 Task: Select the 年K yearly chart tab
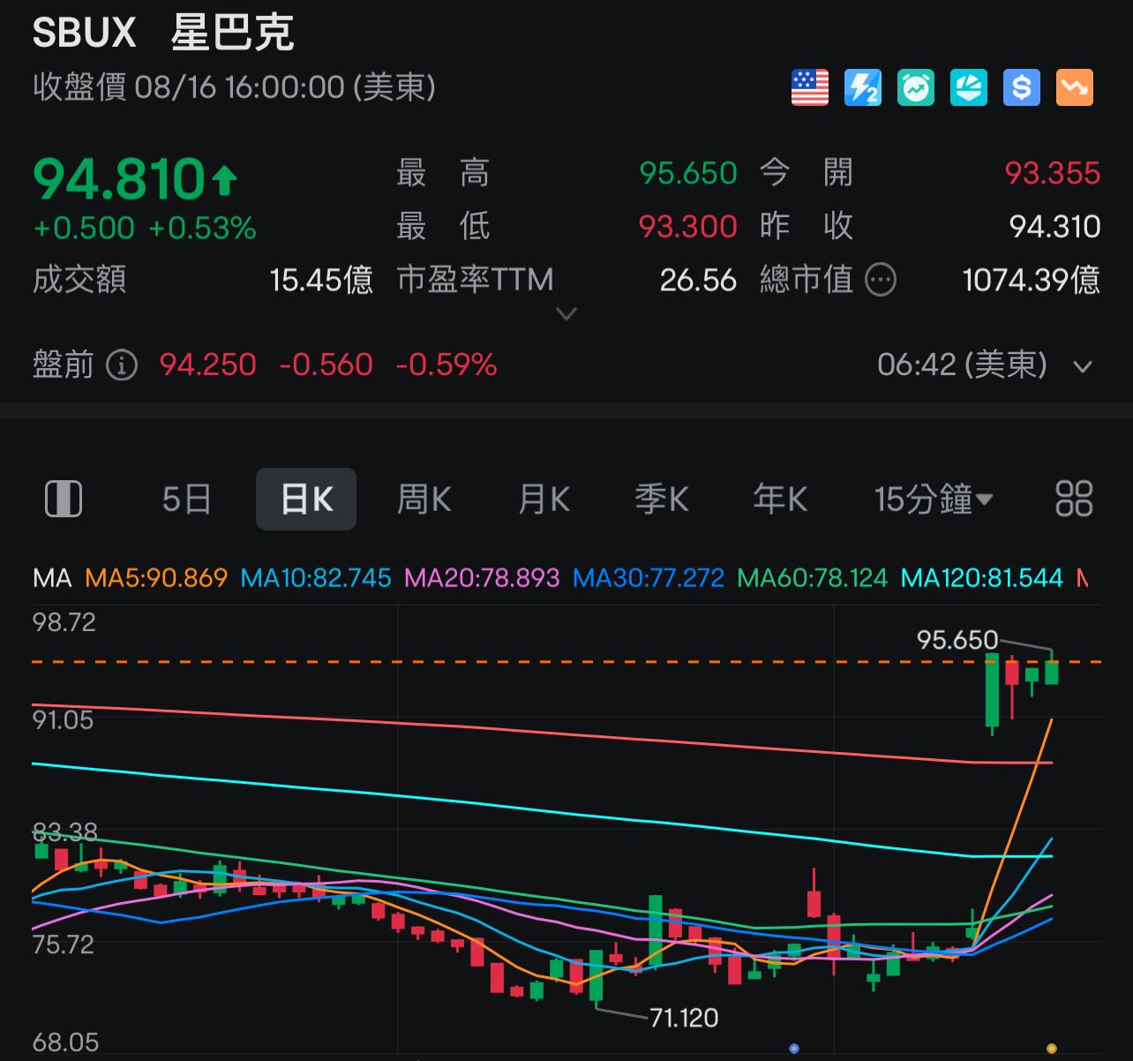tap(780, 499)
